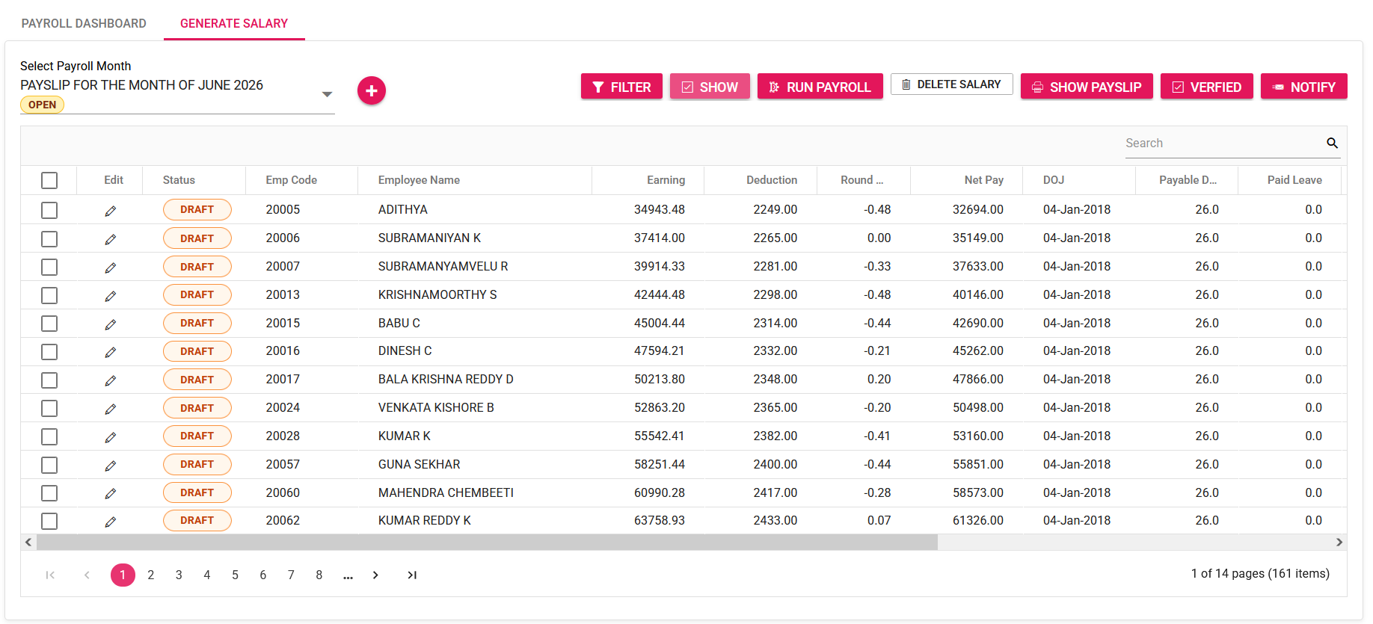Click the VERFIED button

(x=1206, y=87)
